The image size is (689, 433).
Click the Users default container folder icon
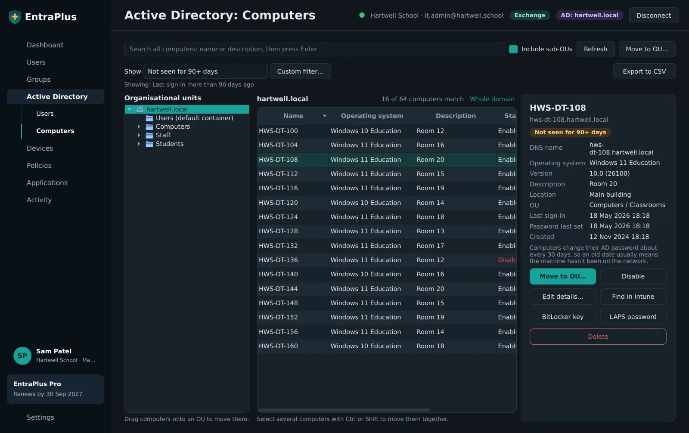149,118
